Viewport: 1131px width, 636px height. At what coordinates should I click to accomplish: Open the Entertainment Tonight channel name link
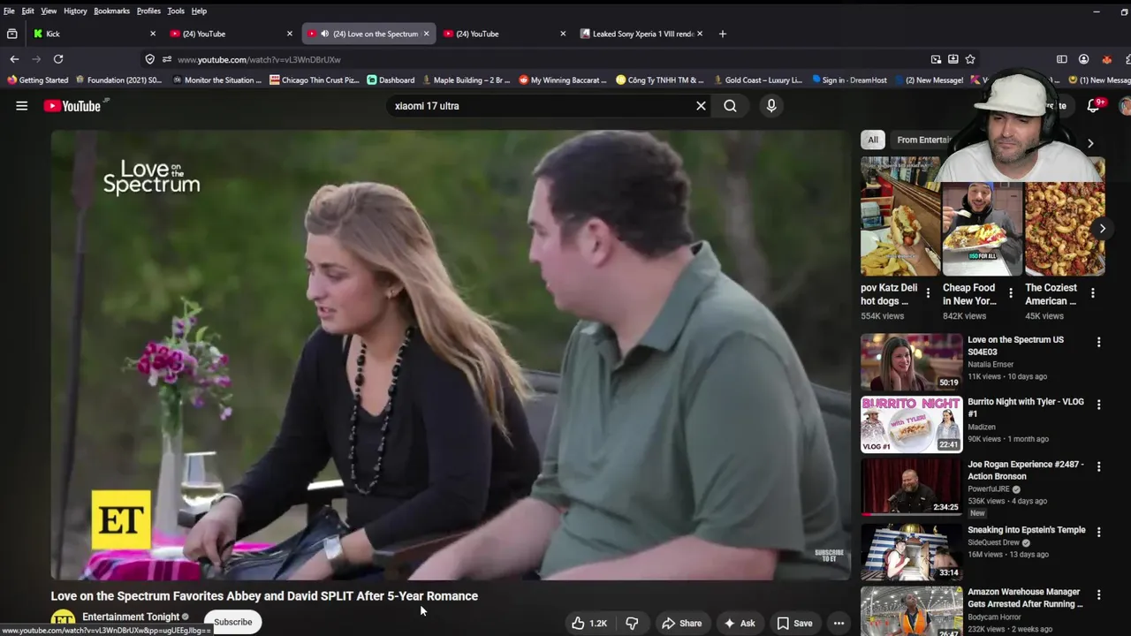[x=131, y=617]
